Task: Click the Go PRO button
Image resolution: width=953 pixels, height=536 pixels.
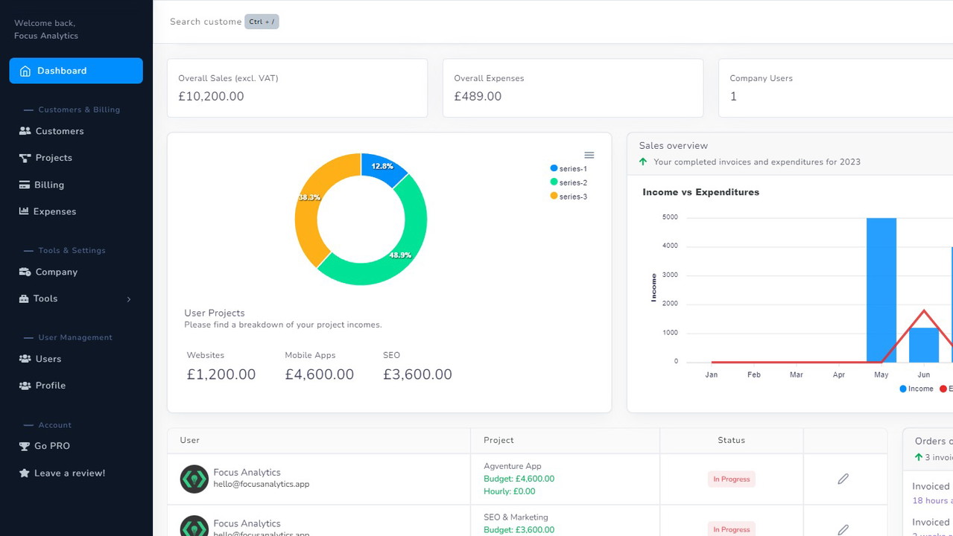Action: (x=51, y=446)
